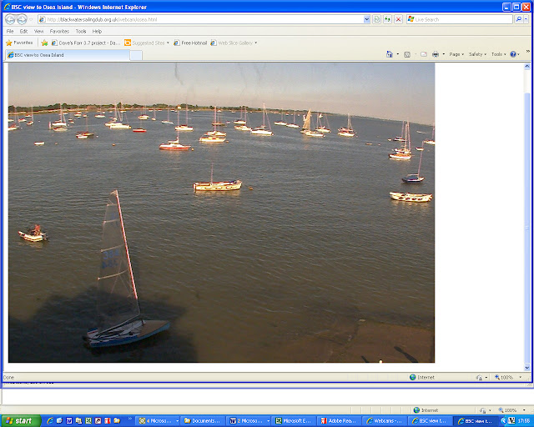Click the Excel icon in Quick Launch
This screenshot has height=427, width=534.
[88, 421]
